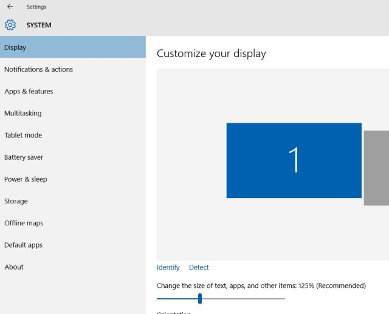The height and width of the screenshot is (314, 389).
Task: Click the Detect link
Action: (199, 267)
